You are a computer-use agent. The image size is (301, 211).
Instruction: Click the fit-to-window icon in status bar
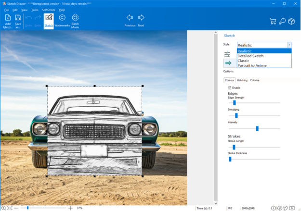[10, 208]
